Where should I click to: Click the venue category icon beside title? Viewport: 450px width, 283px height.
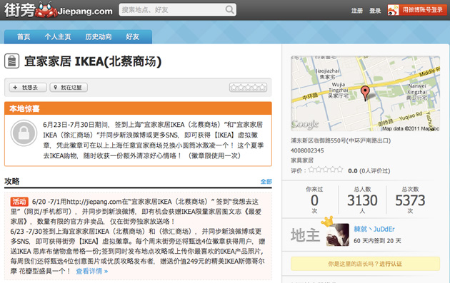[x=11, y=61]
